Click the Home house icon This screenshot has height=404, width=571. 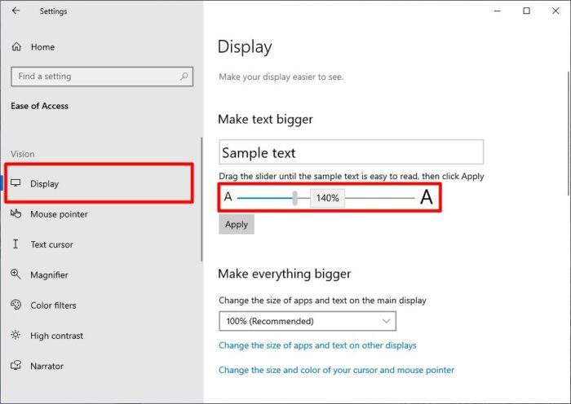(16, 47)
